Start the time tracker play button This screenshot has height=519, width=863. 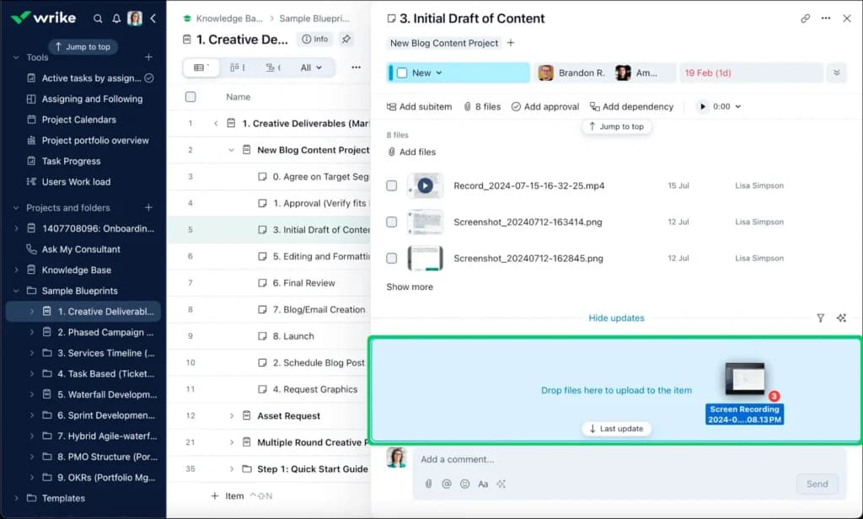(x=702, y=107)
